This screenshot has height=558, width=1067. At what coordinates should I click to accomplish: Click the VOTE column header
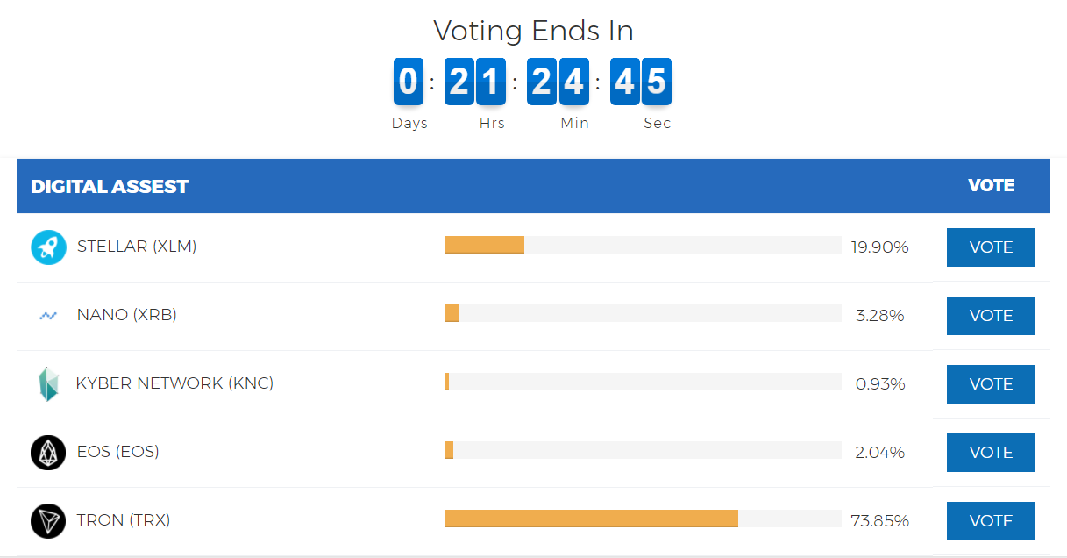click(992, 185)
